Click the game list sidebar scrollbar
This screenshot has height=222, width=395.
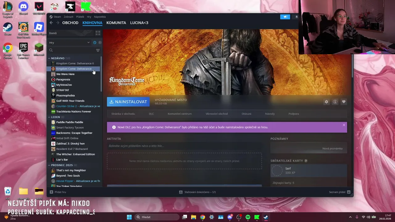(101, 74)
